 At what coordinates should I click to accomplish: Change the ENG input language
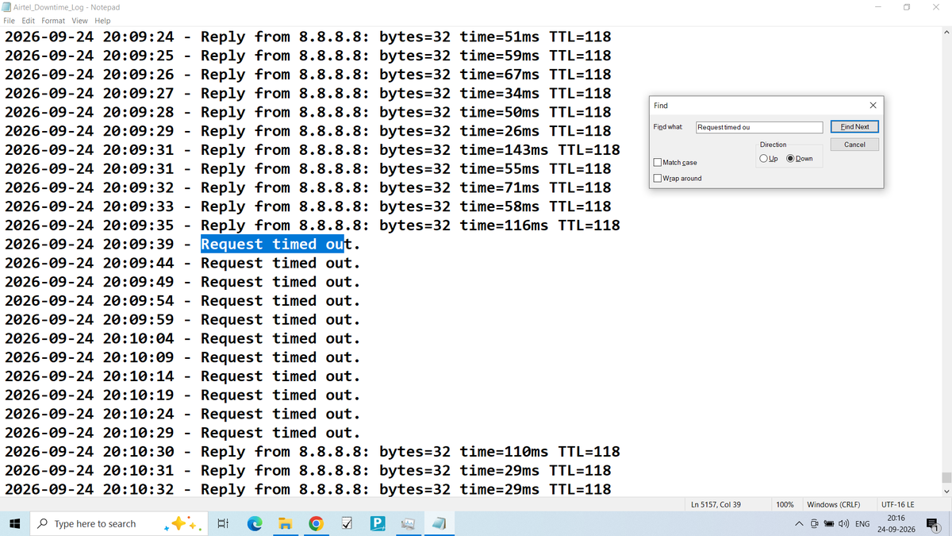862,524
